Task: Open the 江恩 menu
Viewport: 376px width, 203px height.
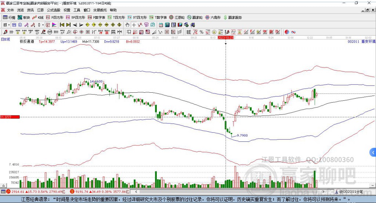Action: (40, 10)
